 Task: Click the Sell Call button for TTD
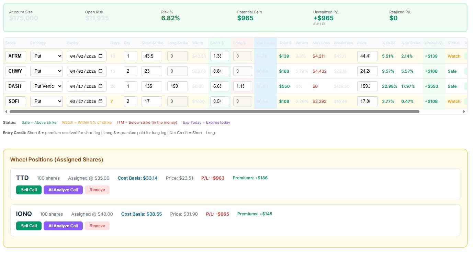pyautogui.click(x=29, y=190)
